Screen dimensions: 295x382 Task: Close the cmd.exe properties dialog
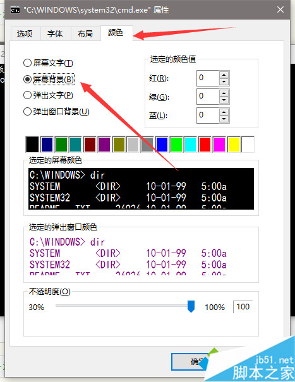pyautogui.click(x=280, y=9)
